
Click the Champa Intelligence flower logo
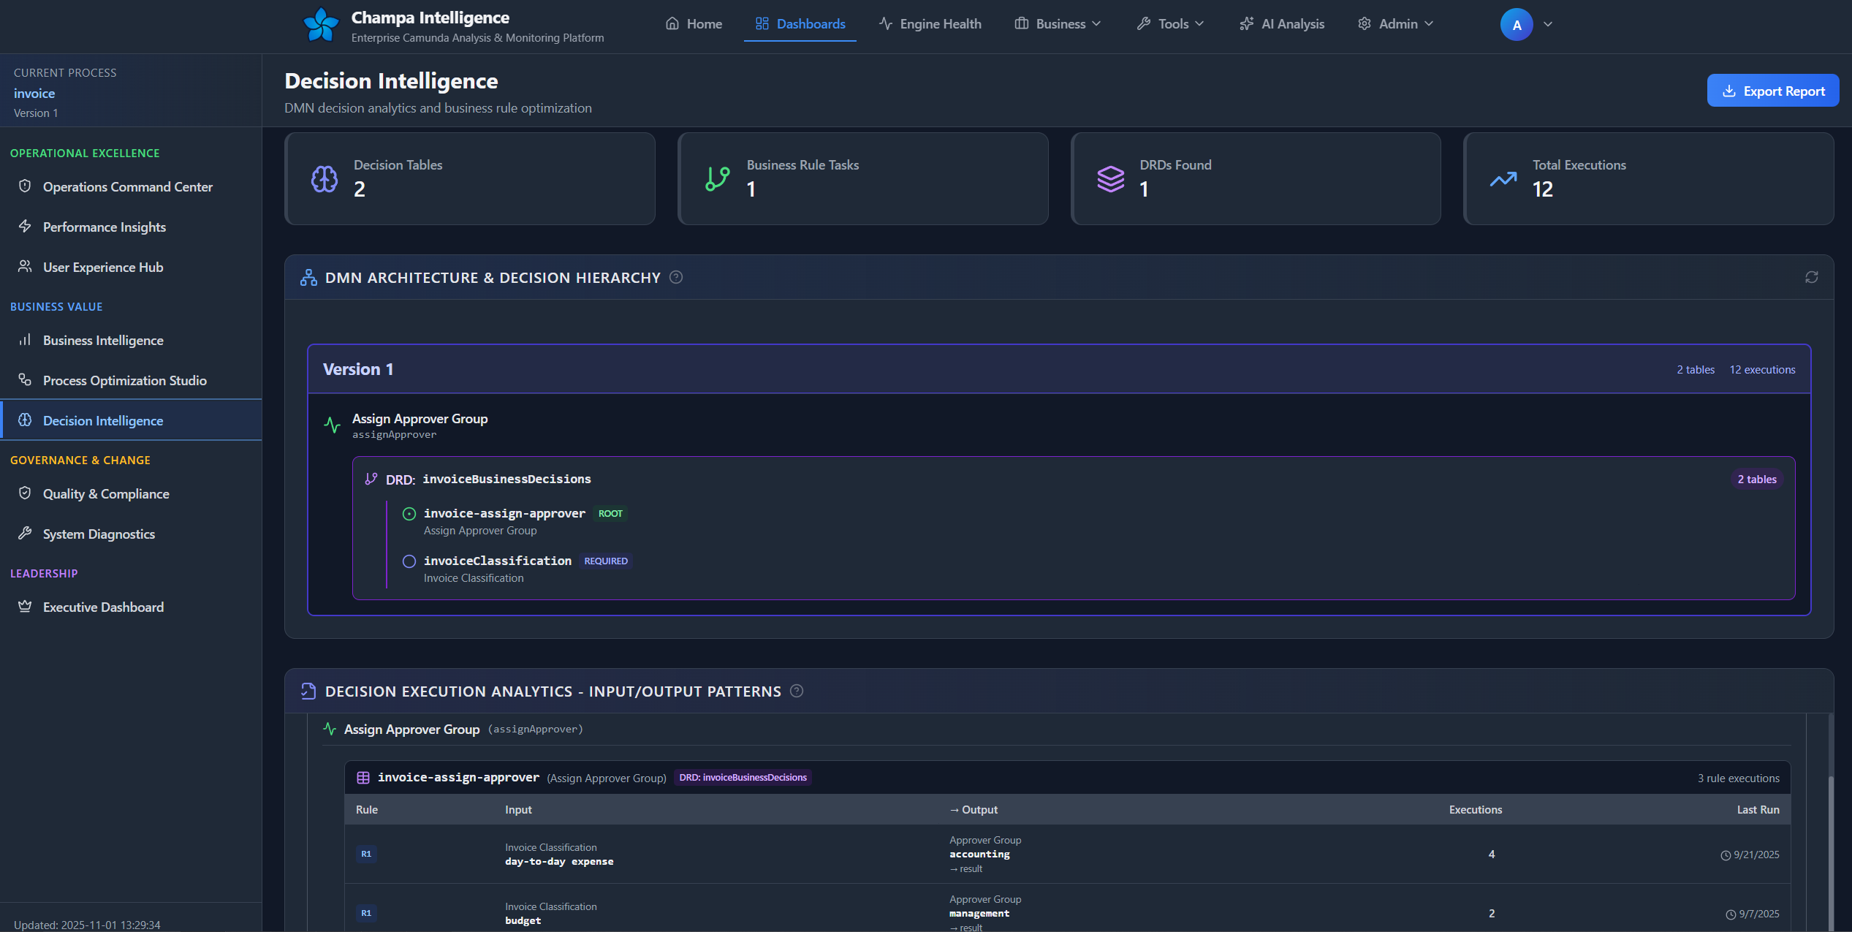coord(321,25)
